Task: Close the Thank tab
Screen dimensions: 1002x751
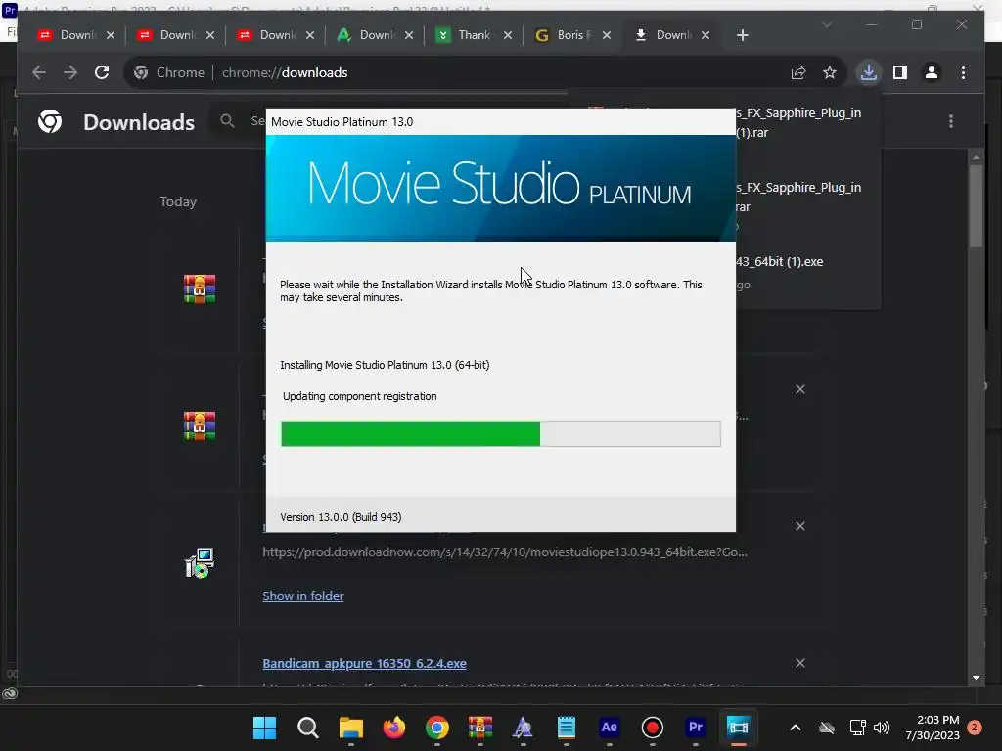Action: click(508, 35)
